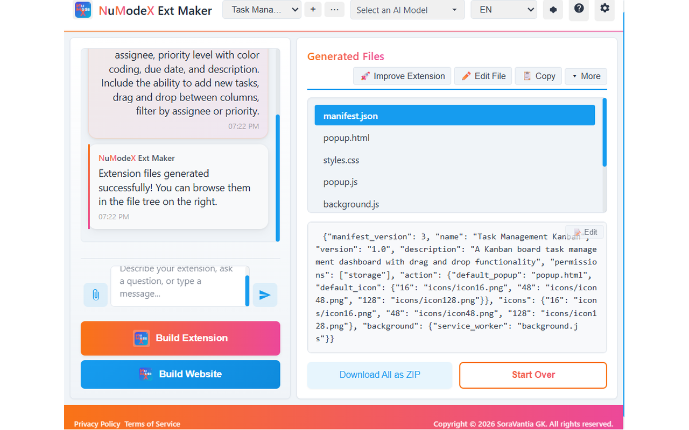The height and width of the screenshot is (430, 689).
Task: Open the Task Management conversation dropdown
Action: [x=262, y=10]
